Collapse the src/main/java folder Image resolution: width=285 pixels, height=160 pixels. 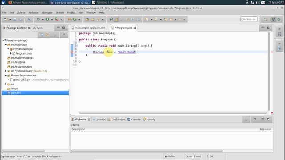[6, 44]
